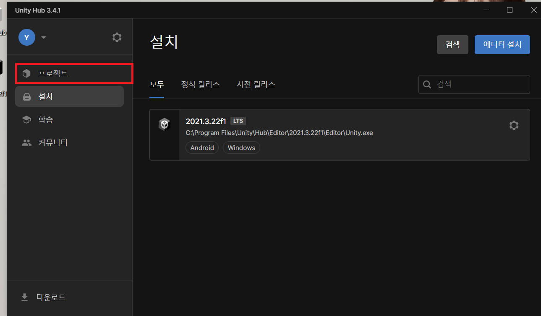Screen dimensions: 541x316
Task: Select the Installs (설치) sidebar item
Action: pyautogui.click(x=69, y=96)
